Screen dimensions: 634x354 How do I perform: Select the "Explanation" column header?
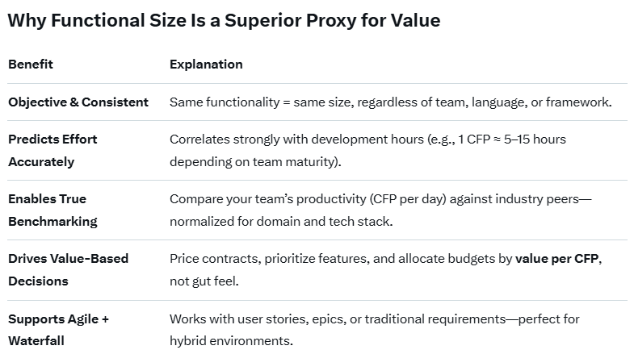pyautogui.click(x=206, y=65)
